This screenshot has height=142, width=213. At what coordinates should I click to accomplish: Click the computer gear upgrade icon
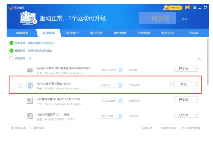pos(29,18)
